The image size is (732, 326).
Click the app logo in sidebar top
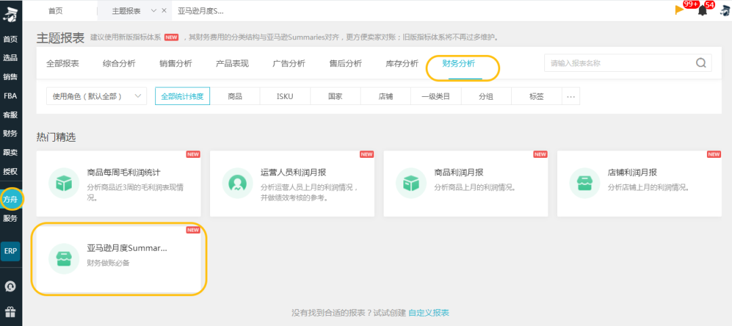(10, 14)
